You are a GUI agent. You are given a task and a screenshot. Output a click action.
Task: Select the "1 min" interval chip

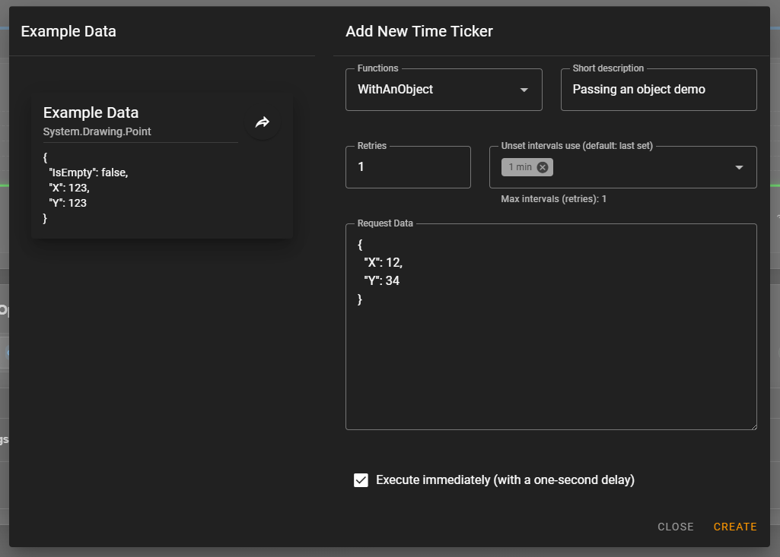point(521,166)
